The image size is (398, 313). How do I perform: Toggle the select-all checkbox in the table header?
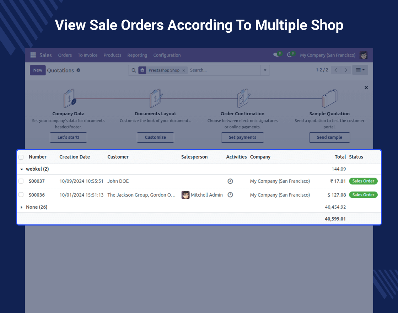21,157
